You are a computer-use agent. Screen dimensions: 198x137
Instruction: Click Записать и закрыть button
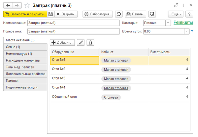click(25, 14)
